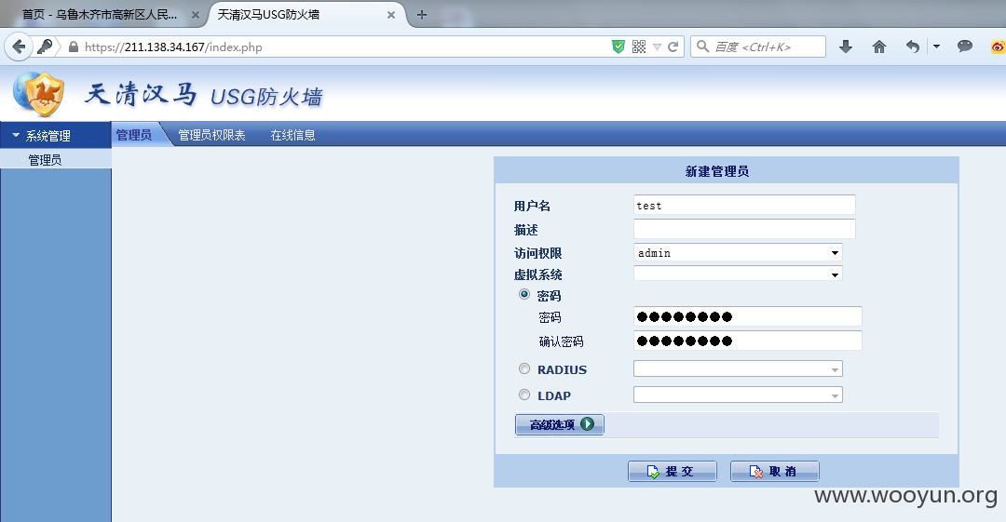Select the 密码 authentication radio button
Image resolution: width=1006 pixels, height=522 pixels.
[x=524, y=294]
